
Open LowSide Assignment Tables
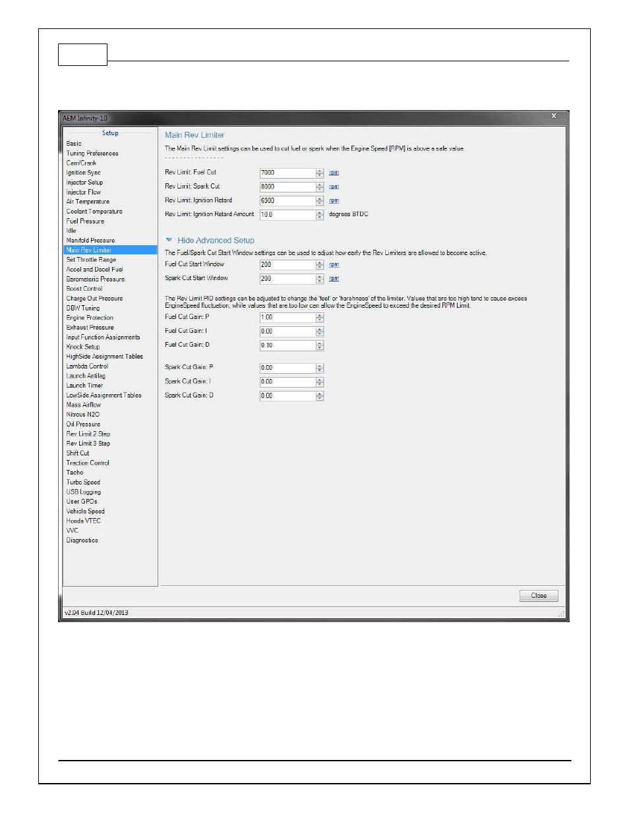104,395
